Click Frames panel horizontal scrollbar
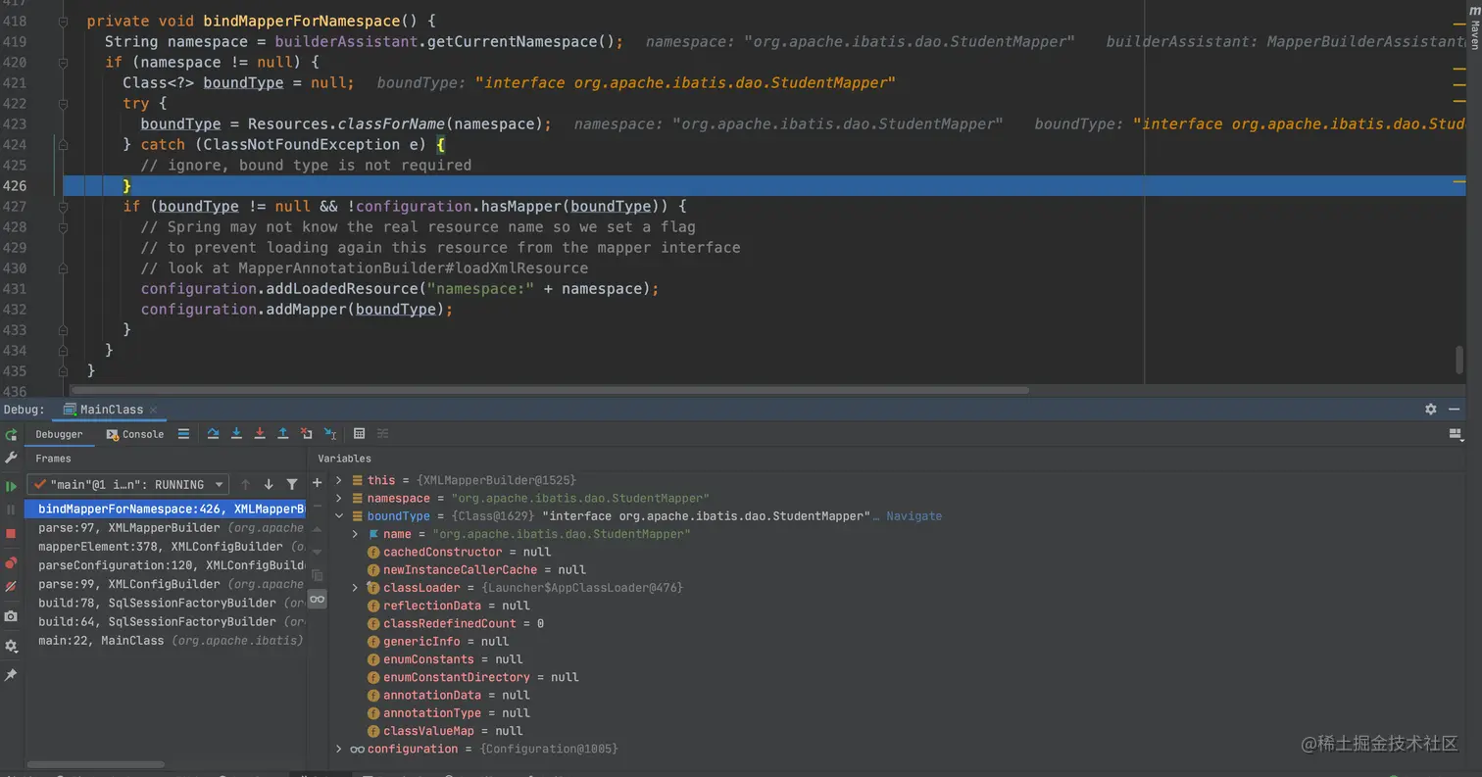The width and height of the screenshot is (1482, 777). 95,764
